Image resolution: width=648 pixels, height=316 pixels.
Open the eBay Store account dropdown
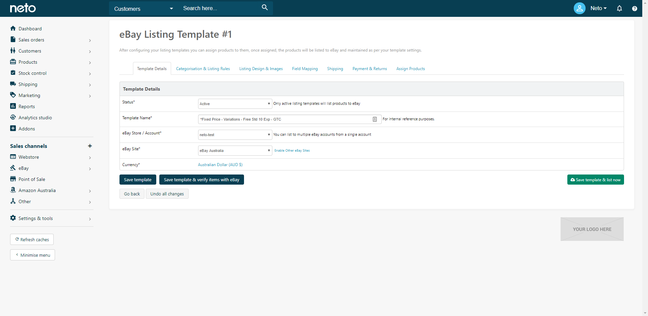coord(235,135)
